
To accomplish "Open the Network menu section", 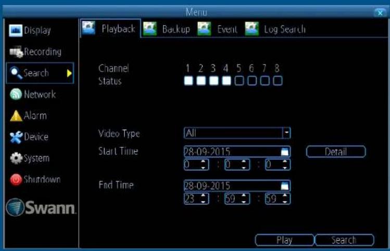I will click(x=33, y=94).
